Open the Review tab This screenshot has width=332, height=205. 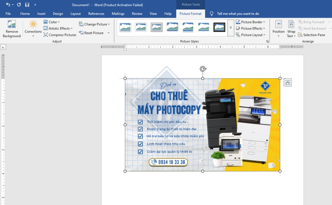(x=137, y=14)
